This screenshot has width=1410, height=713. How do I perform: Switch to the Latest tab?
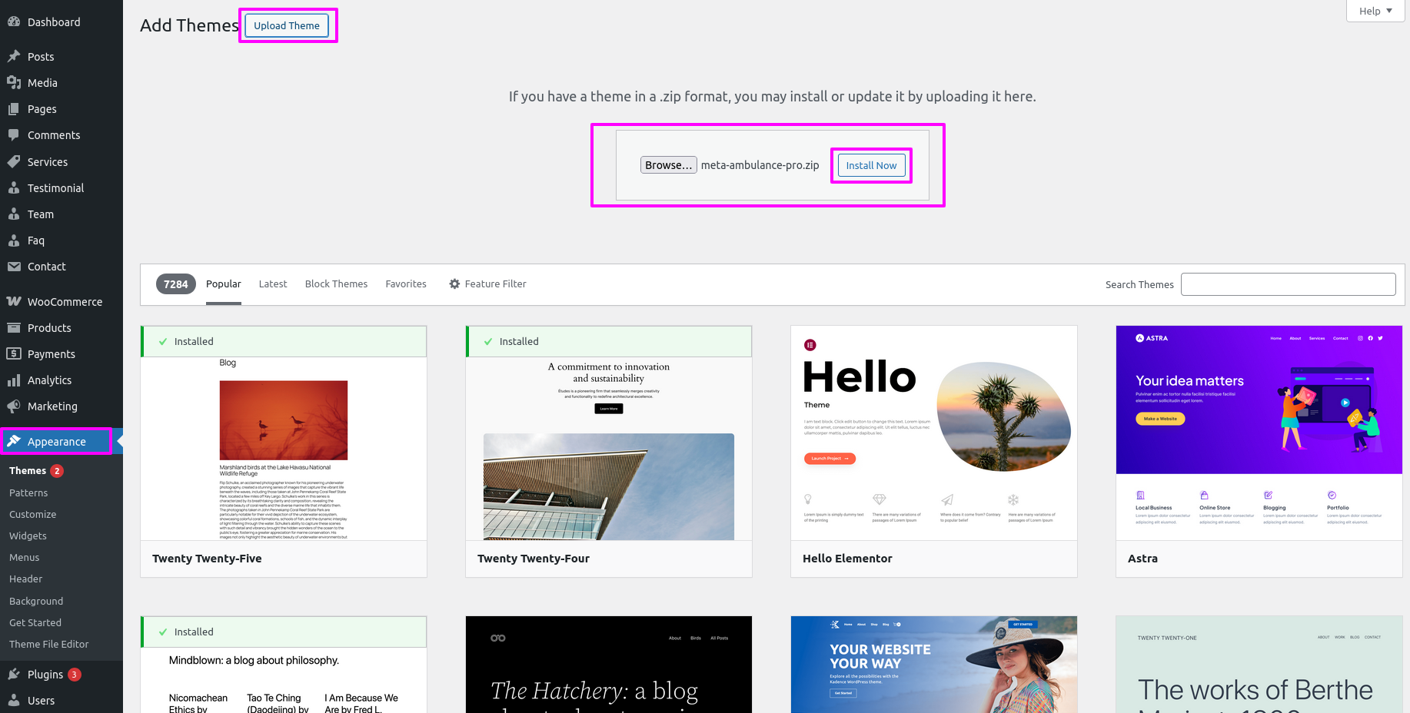pyautogui.click(x=273, y=284)
